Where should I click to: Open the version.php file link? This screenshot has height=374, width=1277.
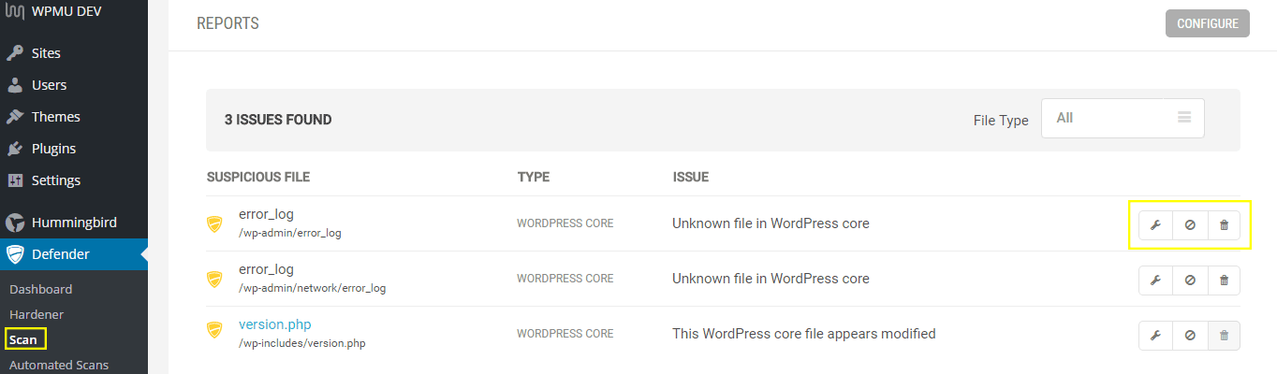275,324
